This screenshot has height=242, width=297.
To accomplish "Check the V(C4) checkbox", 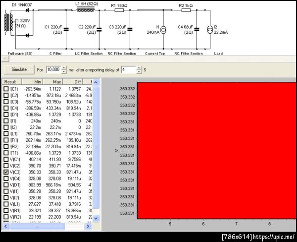I will [x=6, y=179].
